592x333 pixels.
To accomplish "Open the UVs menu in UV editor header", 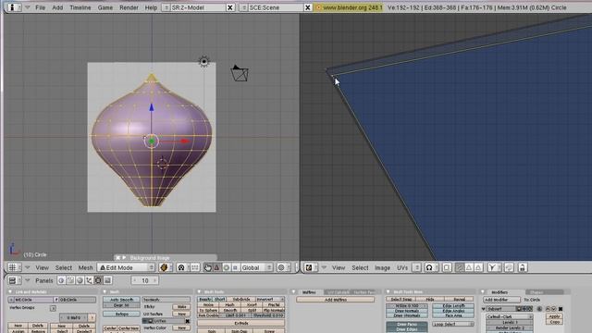I will pos(402,267).
